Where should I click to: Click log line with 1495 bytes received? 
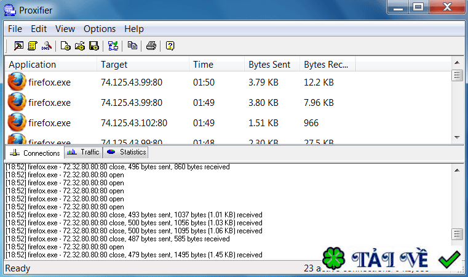134,255
